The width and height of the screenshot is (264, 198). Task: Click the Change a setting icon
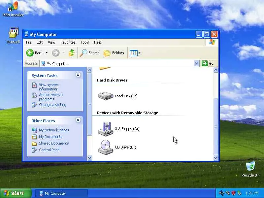[x=34, y=105]
